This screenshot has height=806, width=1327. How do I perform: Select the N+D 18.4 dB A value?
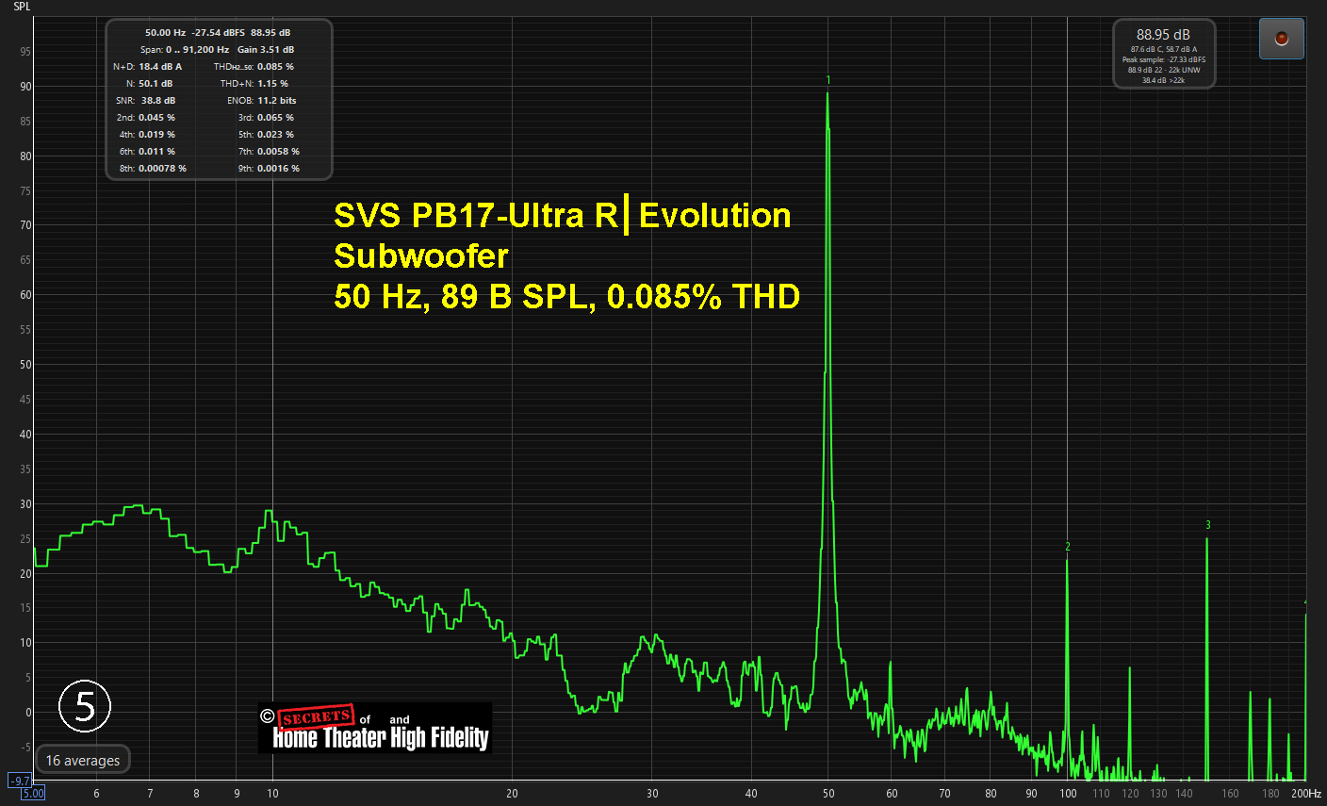(160, 67)
